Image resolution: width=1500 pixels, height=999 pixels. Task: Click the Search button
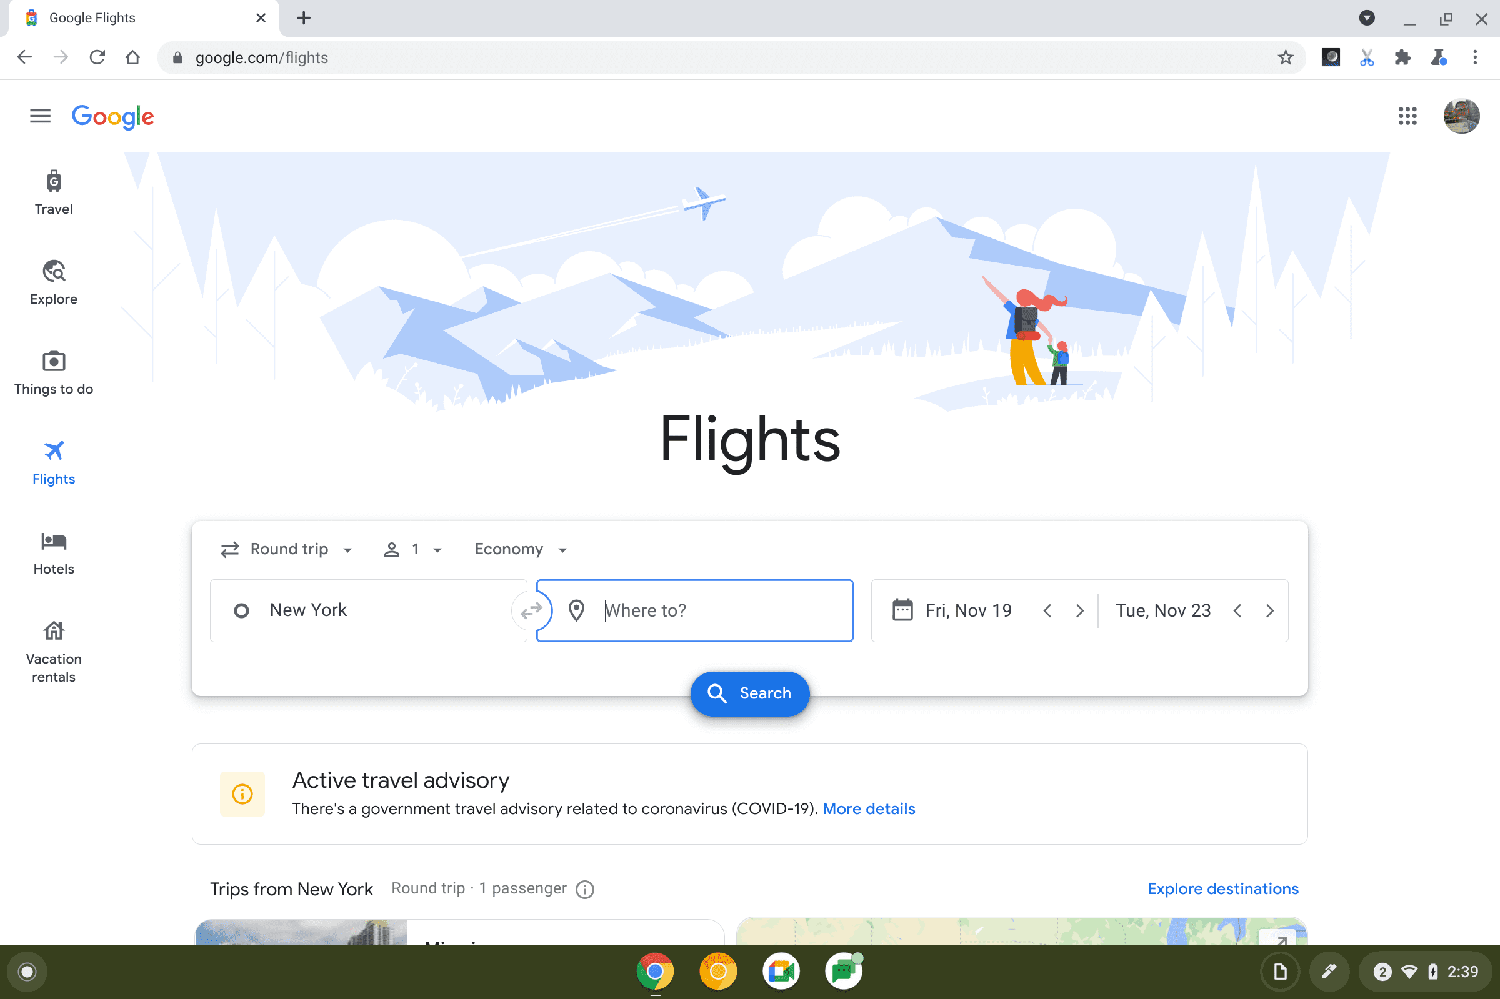tap(749, 693)
